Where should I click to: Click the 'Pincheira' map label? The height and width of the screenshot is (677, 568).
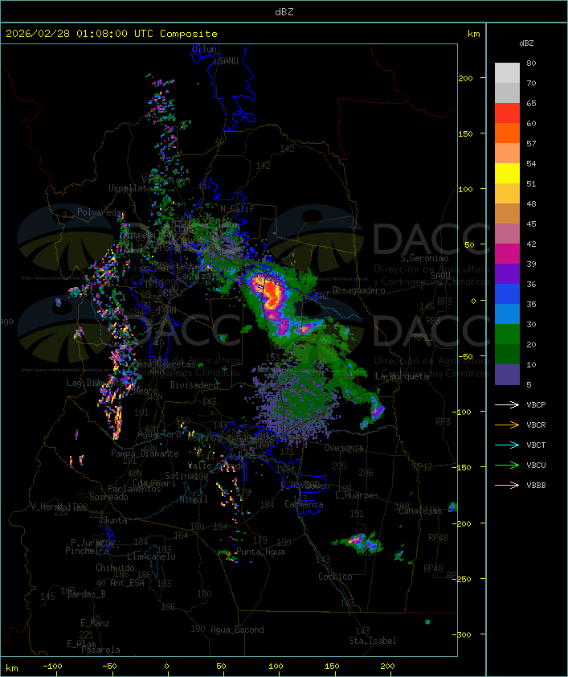tap(87, 551)
